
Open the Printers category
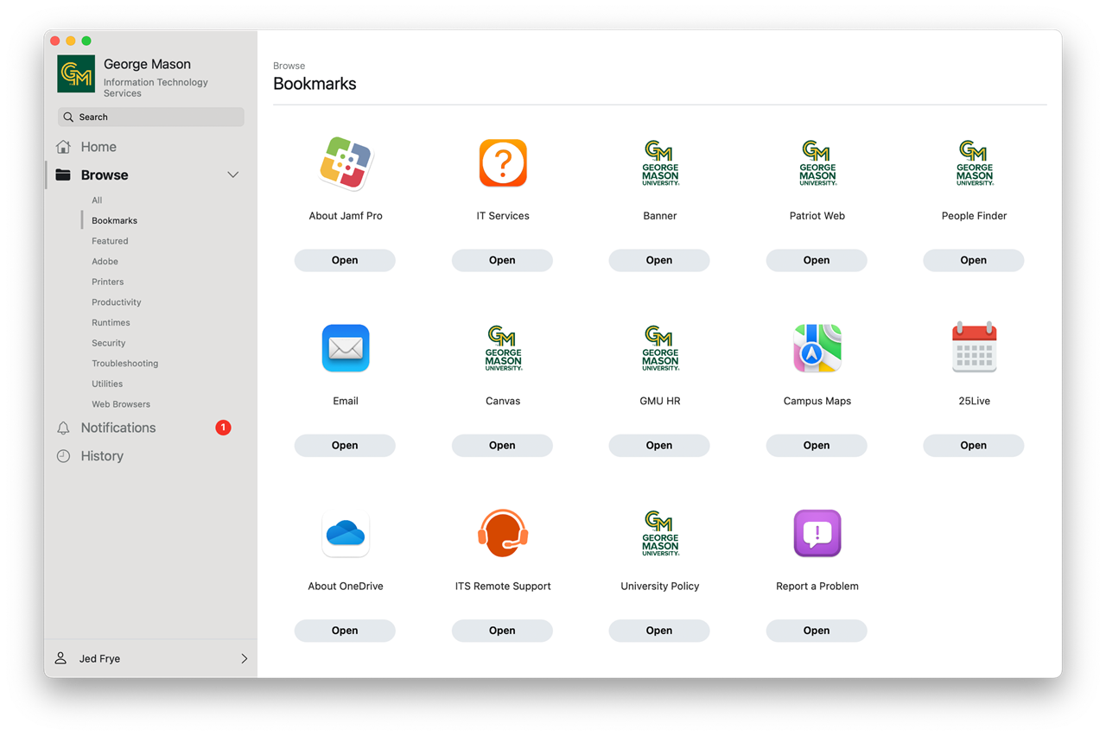point(108,282)
